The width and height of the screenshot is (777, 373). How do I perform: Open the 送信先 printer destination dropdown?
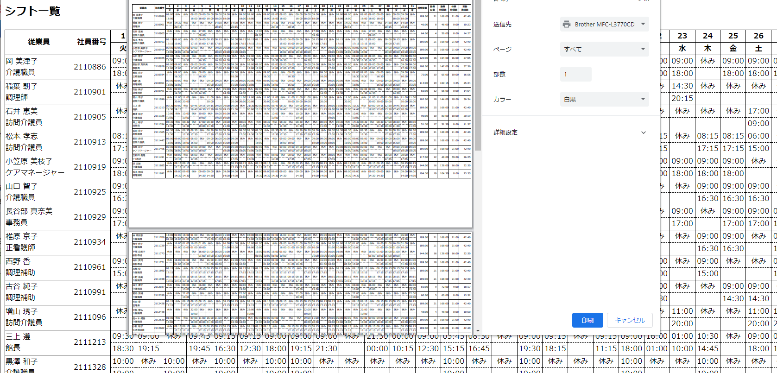tap(604, 24)
